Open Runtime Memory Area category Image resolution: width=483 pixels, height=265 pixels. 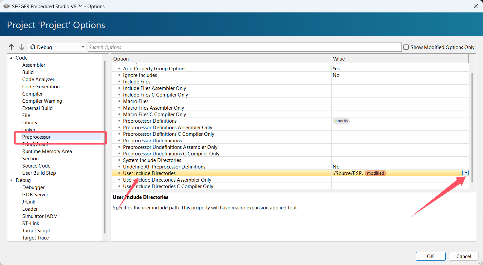coord(47,151)
